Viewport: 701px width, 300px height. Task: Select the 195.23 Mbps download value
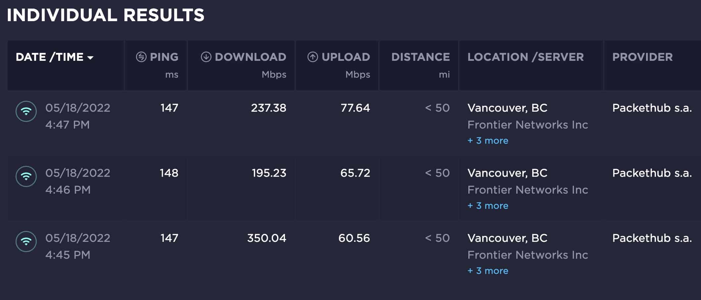(x=269, y=173)
